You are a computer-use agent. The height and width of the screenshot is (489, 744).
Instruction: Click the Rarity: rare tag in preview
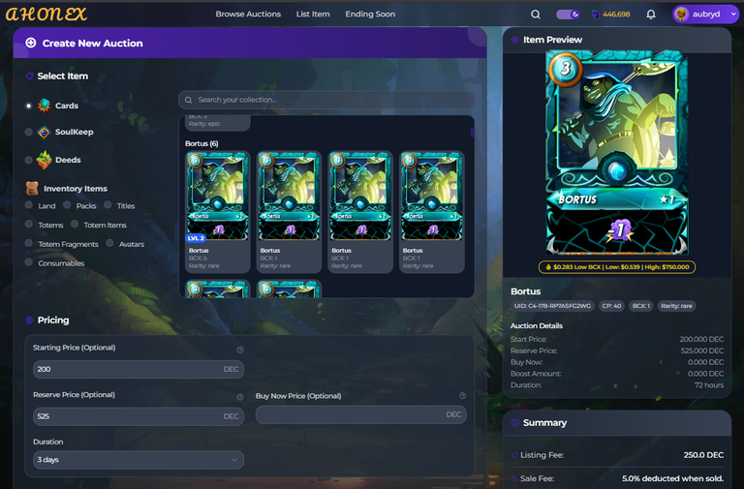676,306
